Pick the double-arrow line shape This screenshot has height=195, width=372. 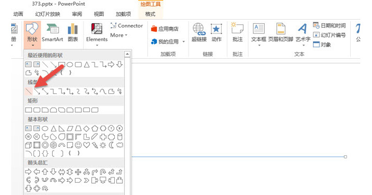(x=45, y=91)
